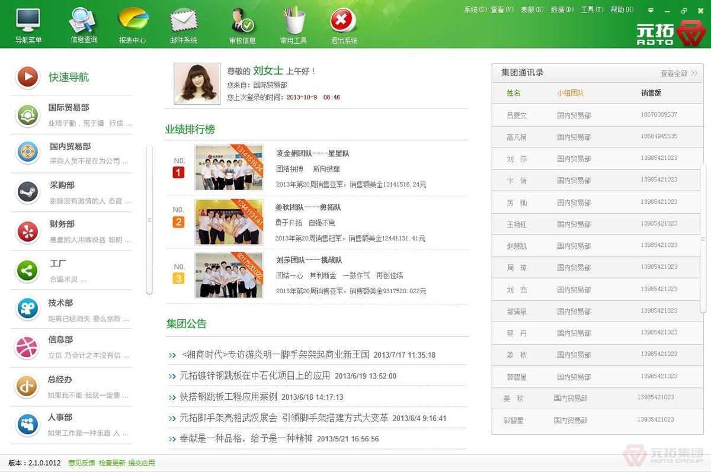
Task: Open the 导航菜单 monitor icon
Action: (28, 20)
